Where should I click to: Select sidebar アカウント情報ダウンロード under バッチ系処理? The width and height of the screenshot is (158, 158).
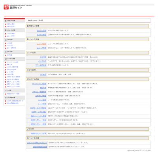(15, 101)
